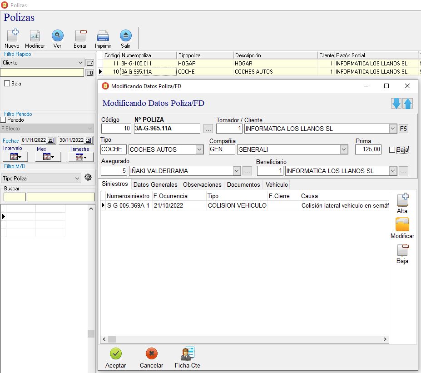Click the F.Cierre column header
The width and height of the screenshot is (421, 373).
(283, 196)
